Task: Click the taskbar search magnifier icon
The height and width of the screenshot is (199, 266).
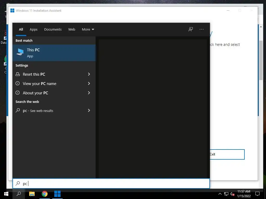Action: coord(19,194)
